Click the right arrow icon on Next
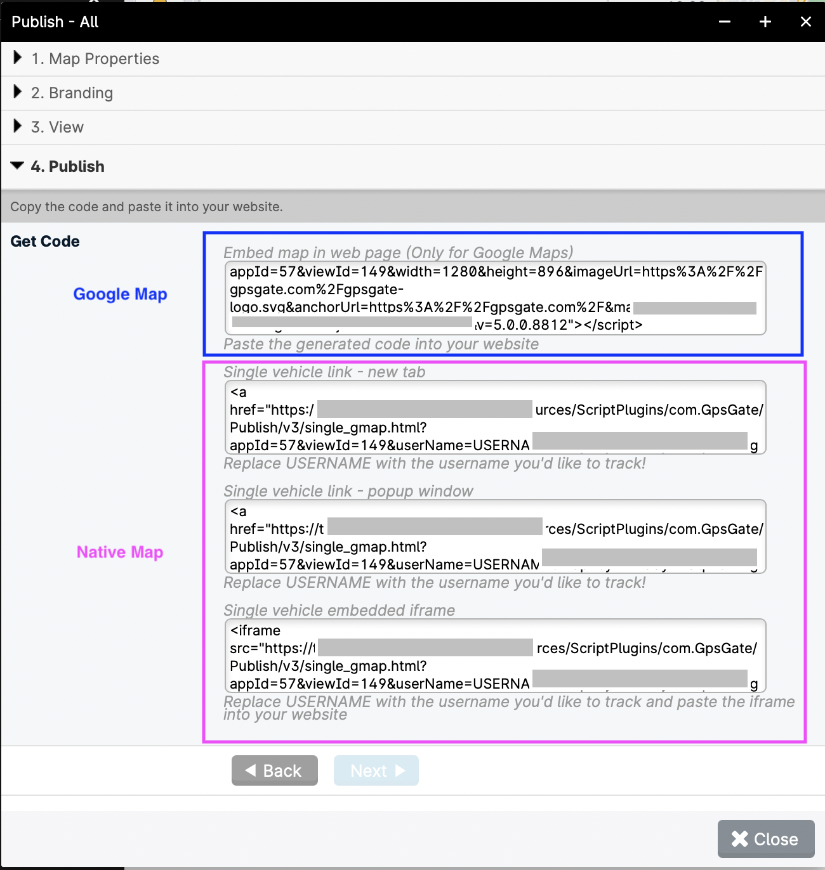 (x=400, y=770)
